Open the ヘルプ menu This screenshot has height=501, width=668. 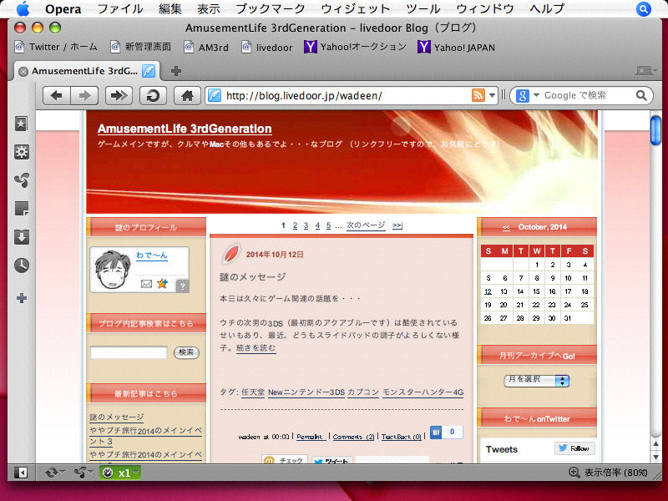(547, 8)
